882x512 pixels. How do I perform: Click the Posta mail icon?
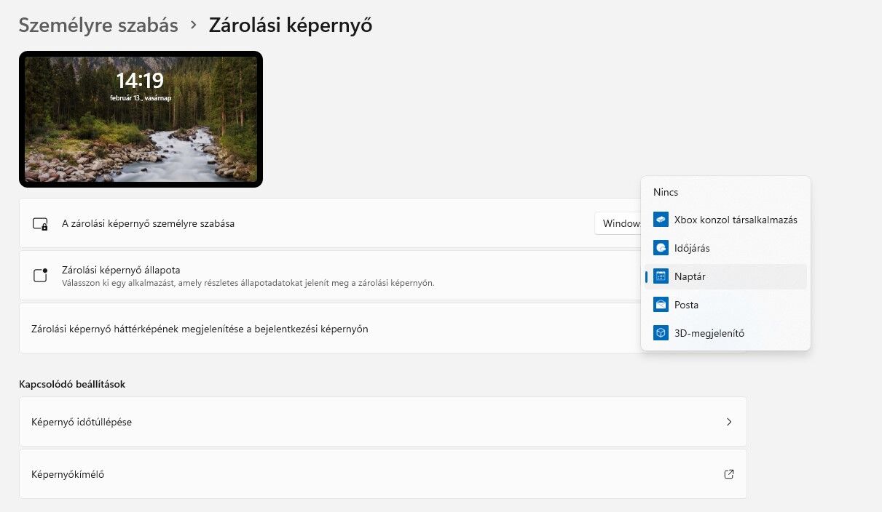point(661,305)
